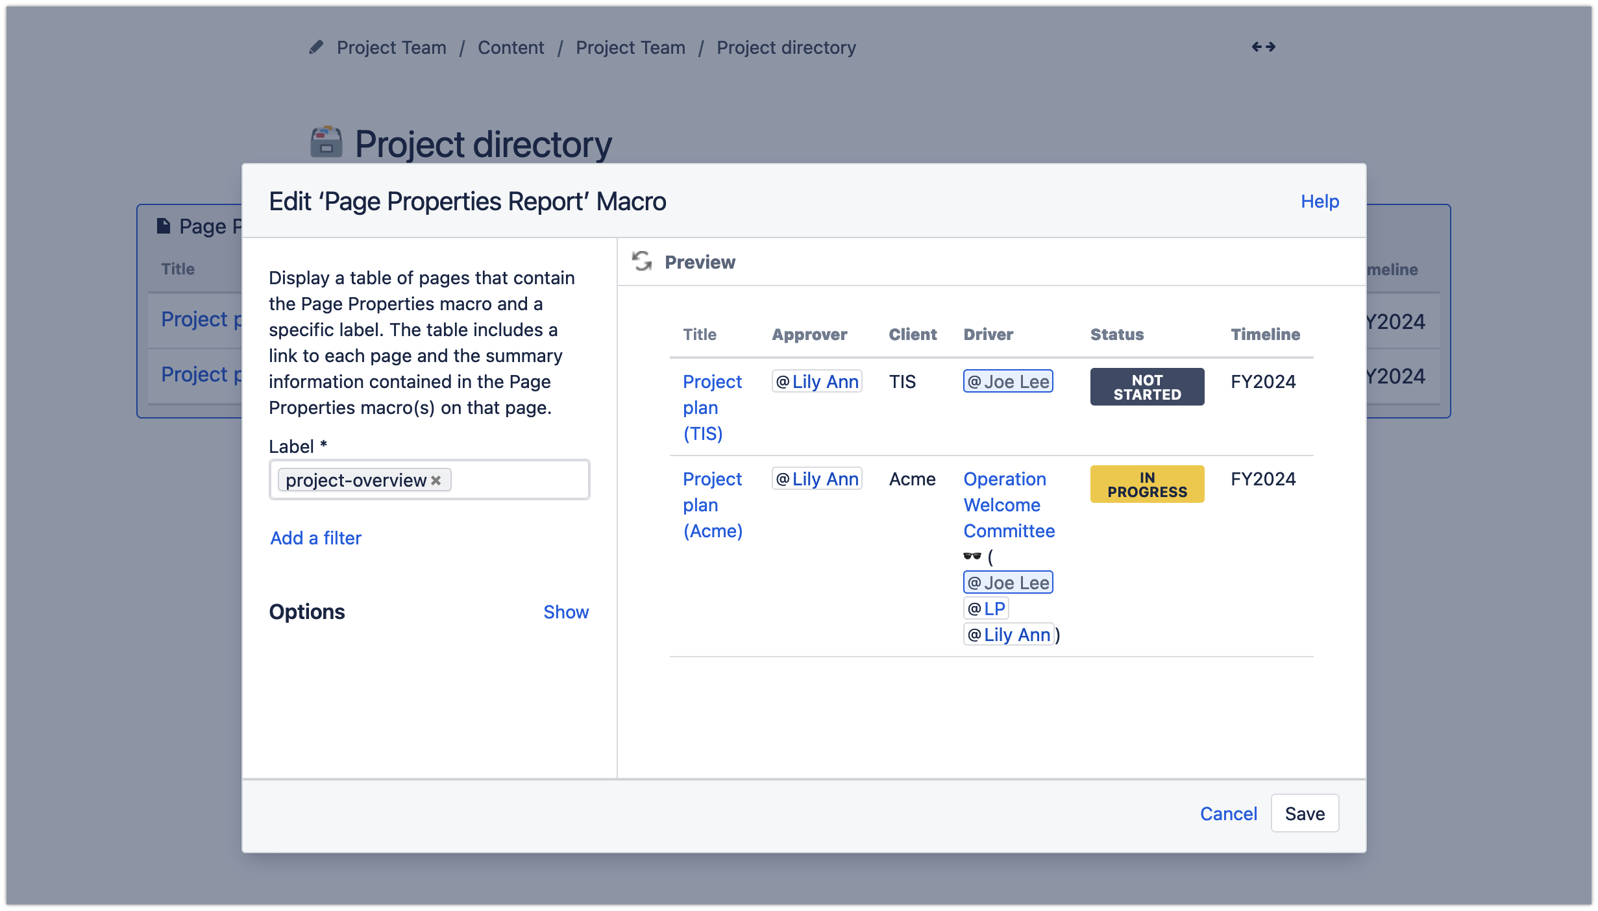Click the NOT STARTED status lozenge
Image resolution: width=1598 pixels, height=911 pixels.
pos(1146,386)
